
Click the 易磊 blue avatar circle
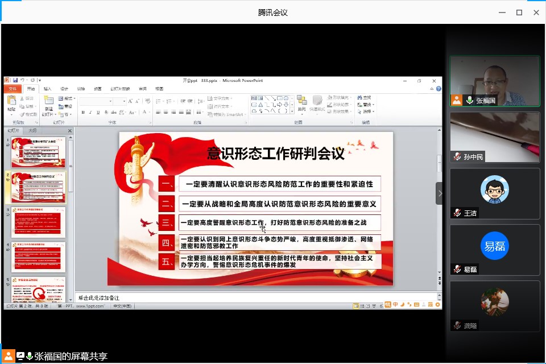pyautogui.click(x=494, y=246)
